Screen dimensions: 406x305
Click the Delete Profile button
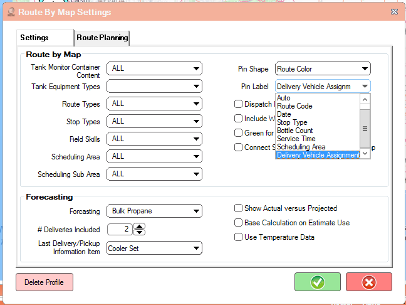point(44,282)
